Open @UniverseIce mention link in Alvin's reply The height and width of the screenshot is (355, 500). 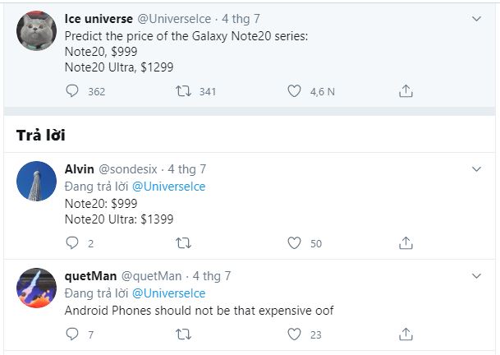(168, 187)
